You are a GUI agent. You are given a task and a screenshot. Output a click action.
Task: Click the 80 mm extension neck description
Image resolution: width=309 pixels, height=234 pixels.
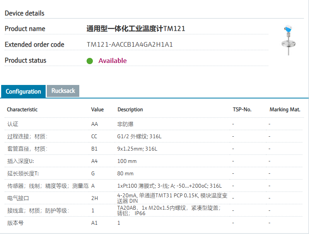pyautogui.click(x=125, y=174)
